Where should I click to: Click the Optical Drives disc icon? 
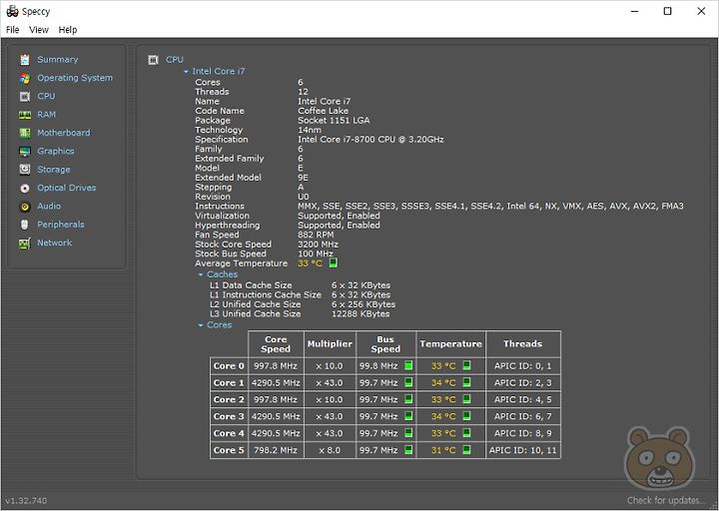[x=25, y=189]
